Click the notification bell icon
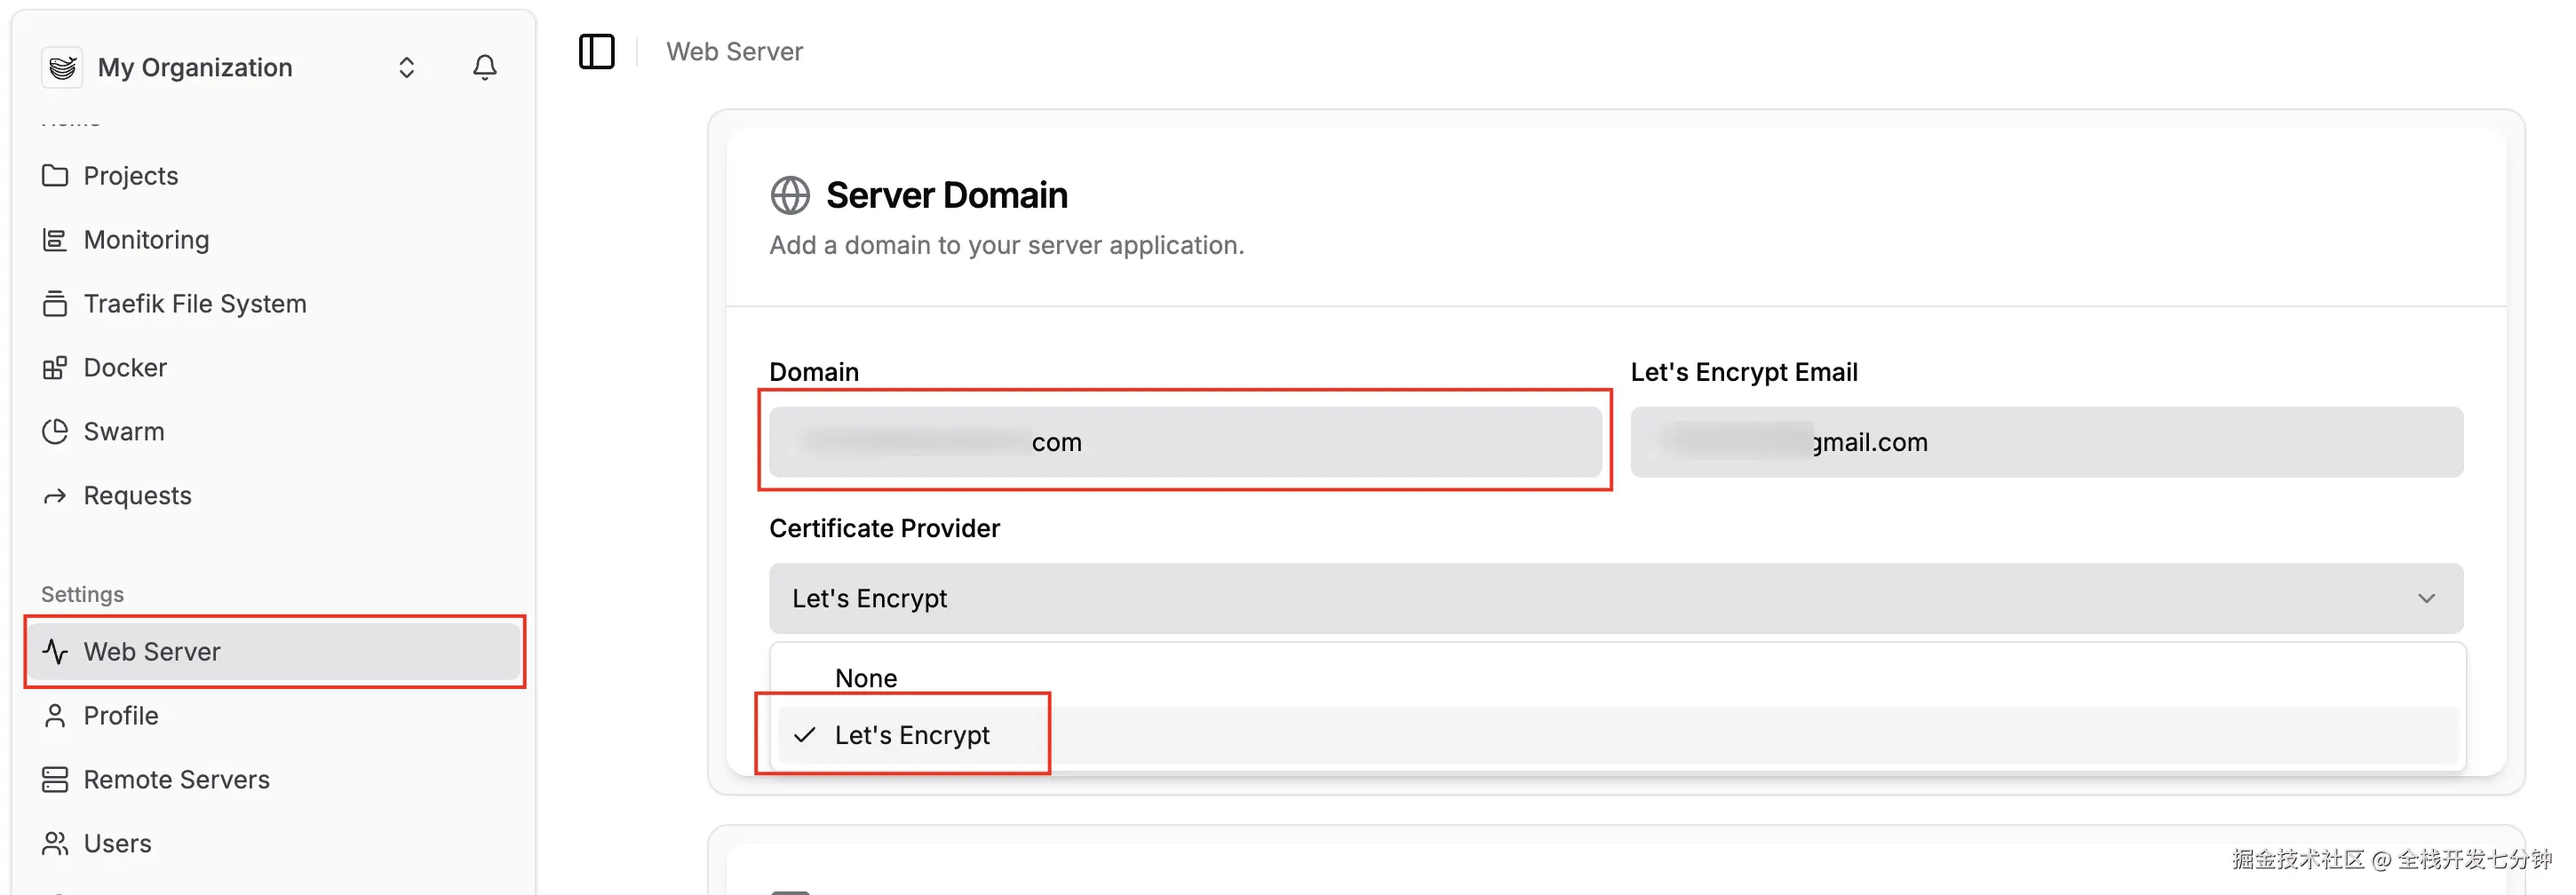Viewport: 2576px width, 895px height. (484, 67)
